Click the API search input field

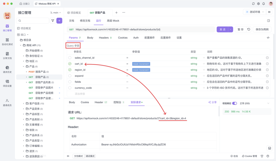(x=33, y=20)
